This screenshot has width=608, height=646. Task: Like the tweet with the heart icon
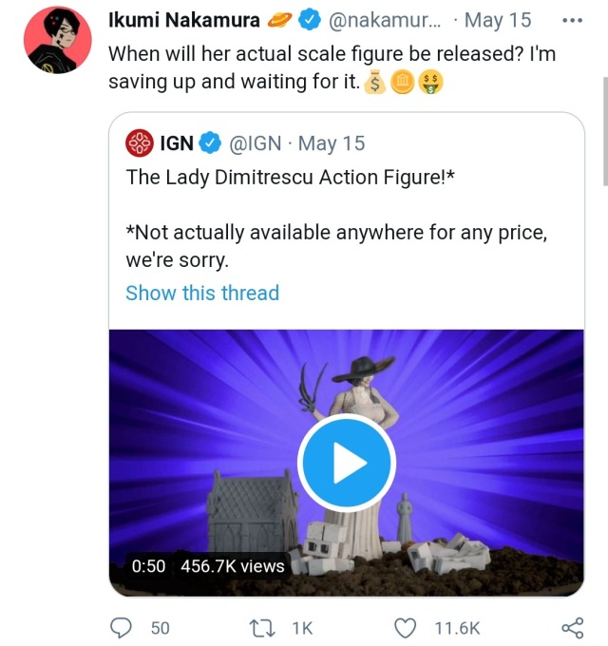pyautogui.click(x=406, y=628)
